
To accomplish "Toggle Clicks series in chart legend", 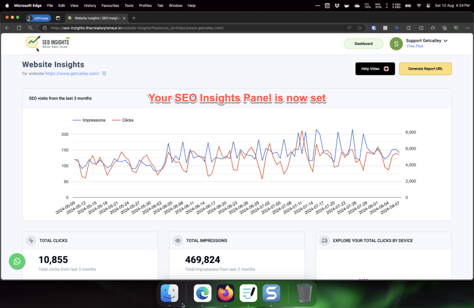I will pos(123,120).
